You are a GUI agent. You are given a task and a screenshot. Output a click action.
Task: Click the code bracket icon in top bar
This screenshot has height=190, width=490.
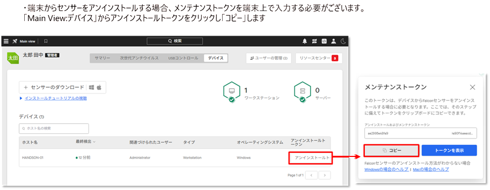[x=324, y=41]
